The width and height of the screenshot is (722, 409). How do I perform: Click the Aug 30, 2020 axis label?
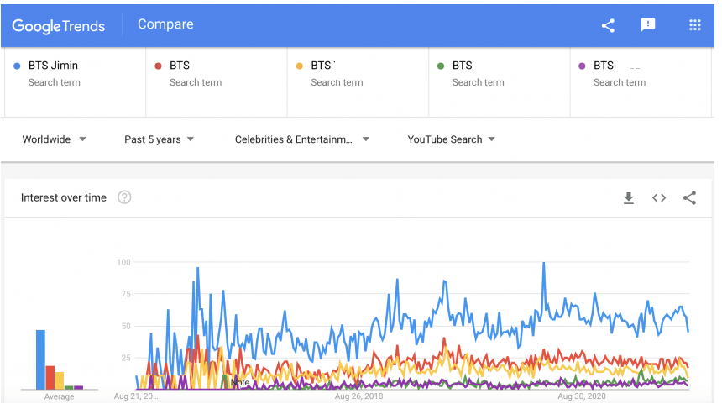tap(582, 396)
